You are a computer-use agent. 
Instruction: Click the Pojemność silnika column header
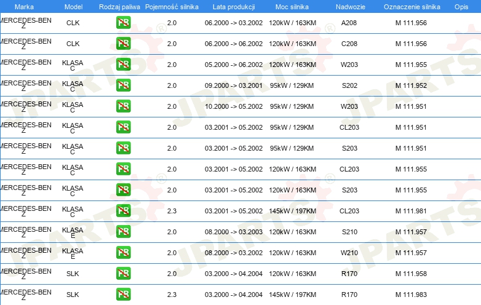(x=172, y=7)
